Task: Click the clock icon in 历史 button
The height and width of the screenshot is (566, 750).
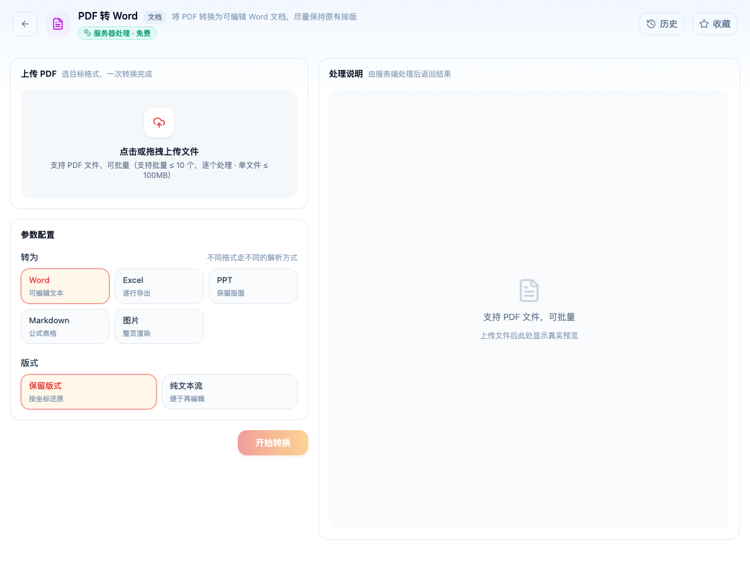Action: 651,24
